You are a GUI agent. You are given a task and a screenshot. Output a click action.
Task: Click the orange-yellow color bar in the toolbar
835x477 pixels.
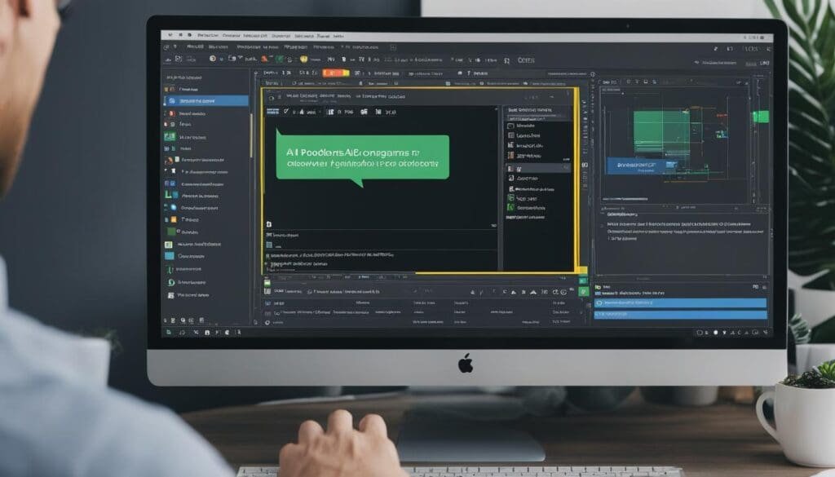point(335,73)
